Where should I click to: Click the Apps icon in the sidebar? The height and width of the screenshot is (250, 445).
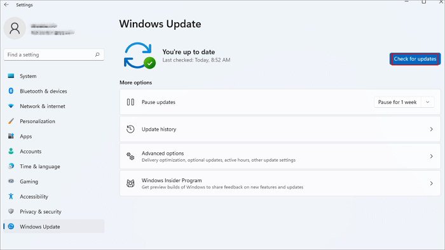tap(11, 136)
